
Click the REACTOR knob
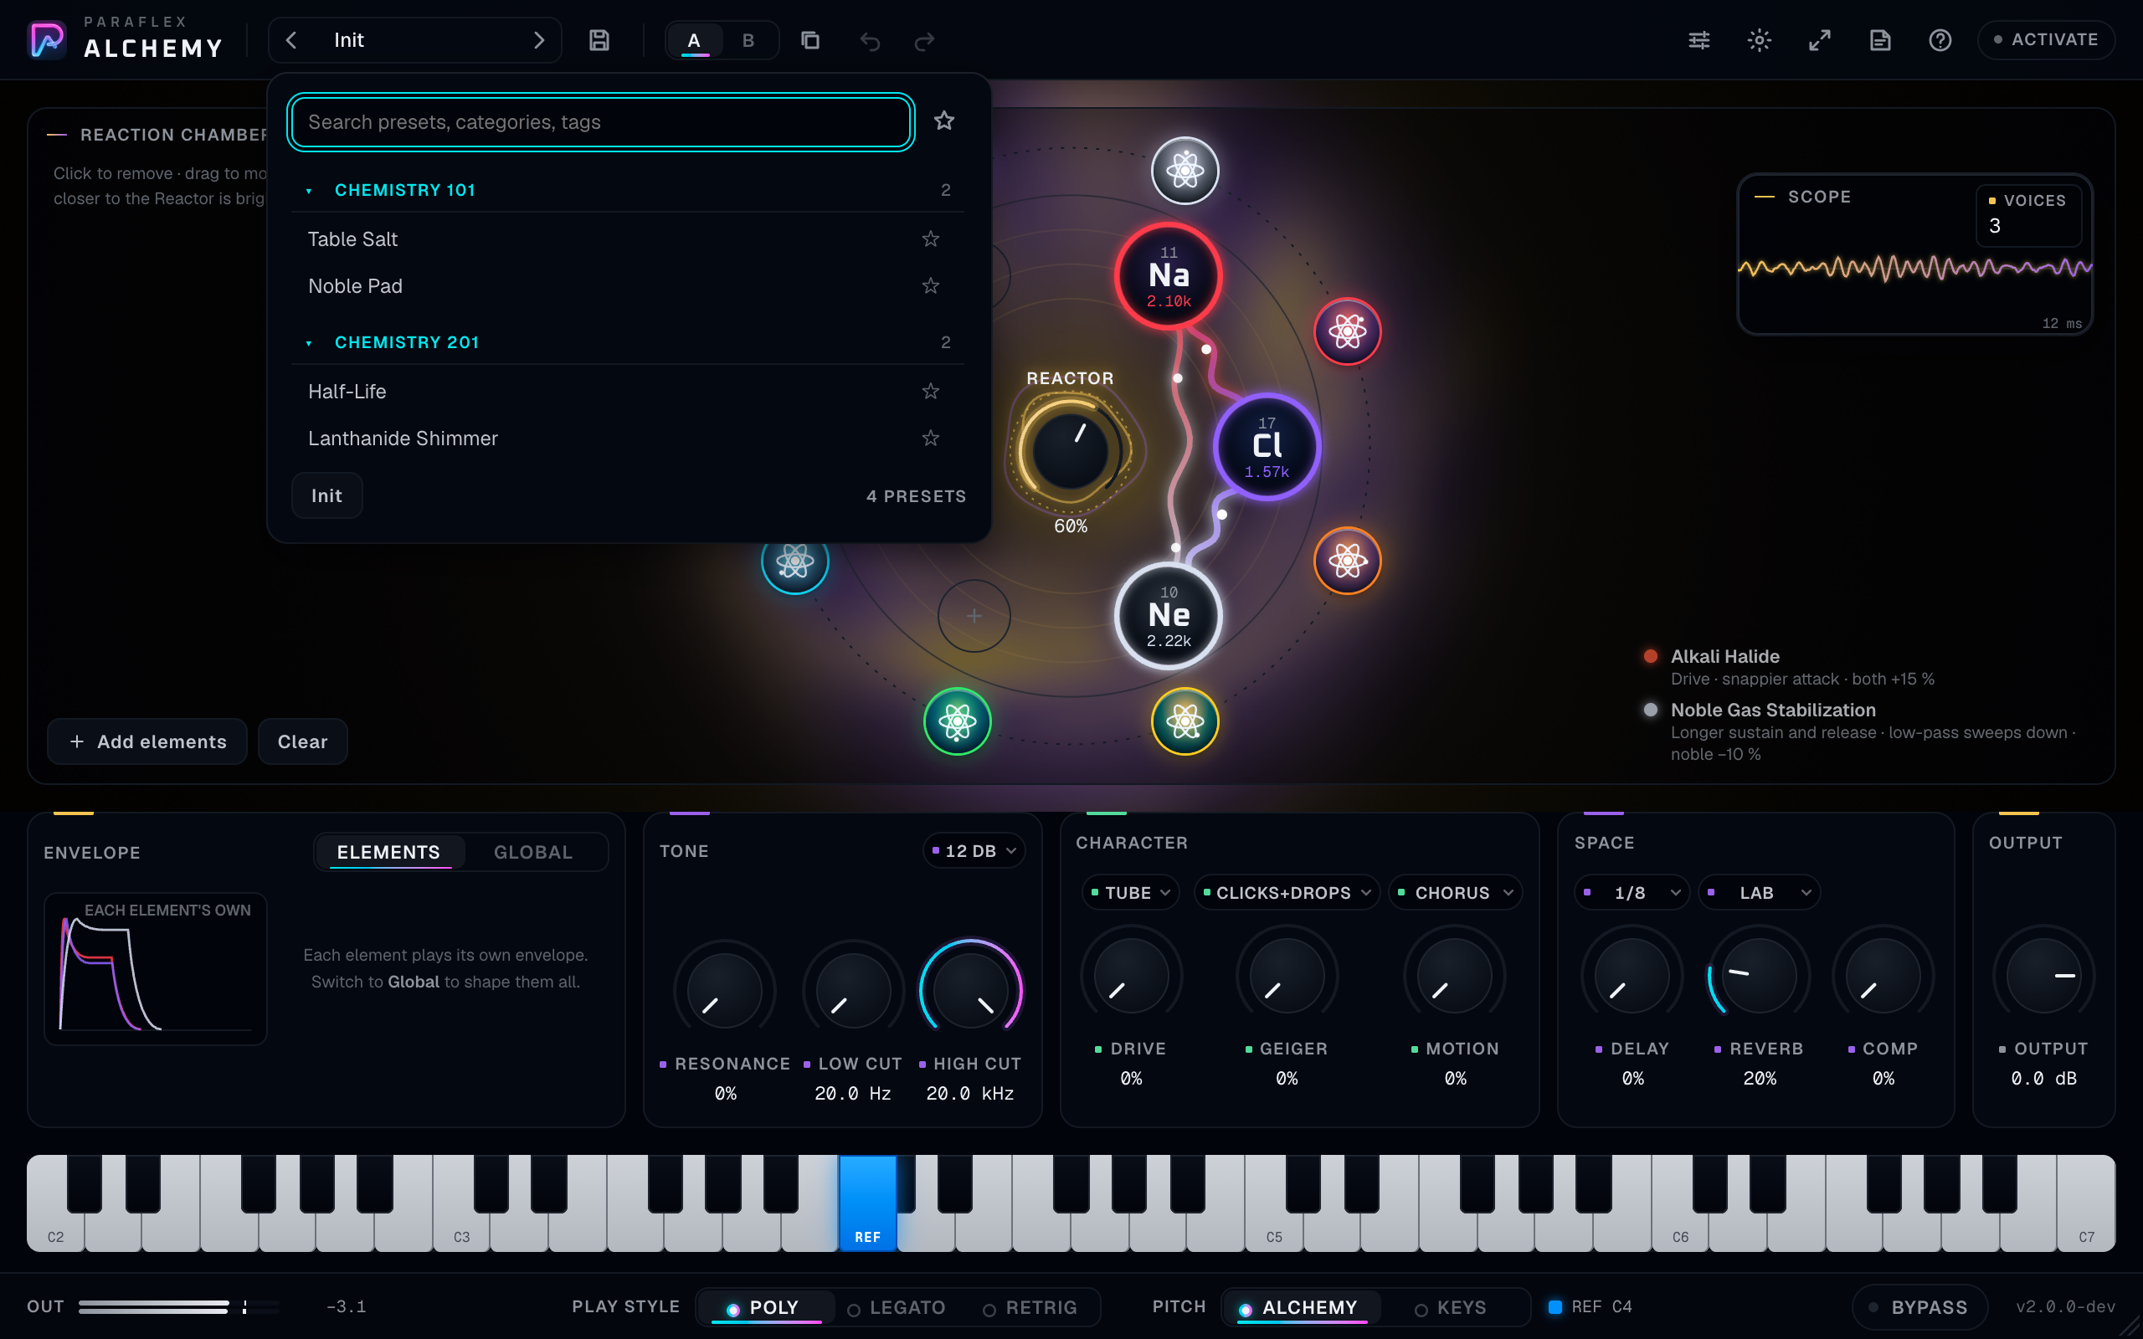[1070, 451]
